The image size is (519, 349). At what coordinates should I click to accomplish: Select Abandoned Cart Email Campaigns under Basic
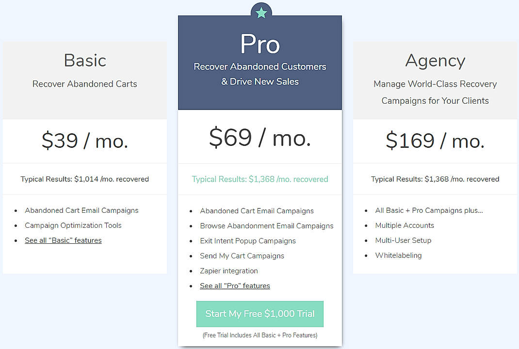[x=81, y=210]
